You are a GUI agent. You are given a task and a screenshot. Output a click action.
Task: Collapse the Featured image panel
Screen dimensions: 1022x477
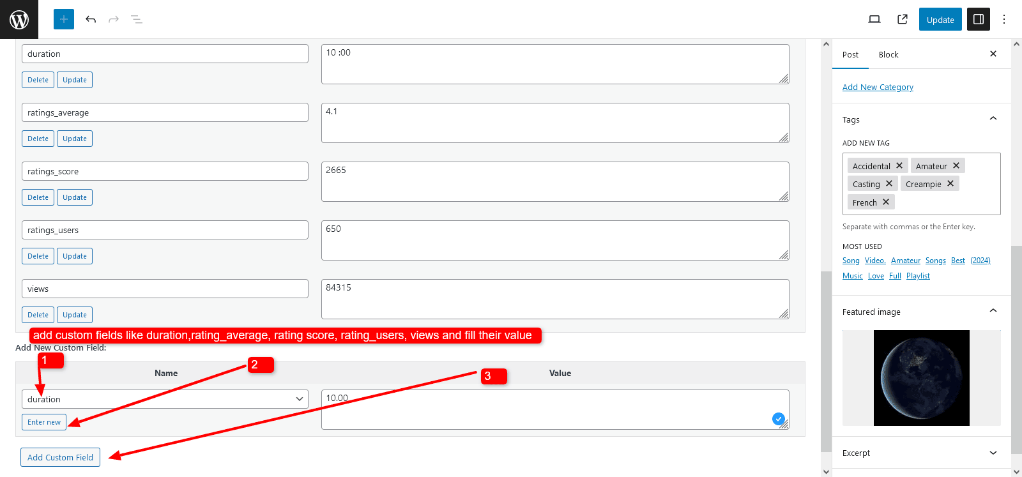coord(993,311)
